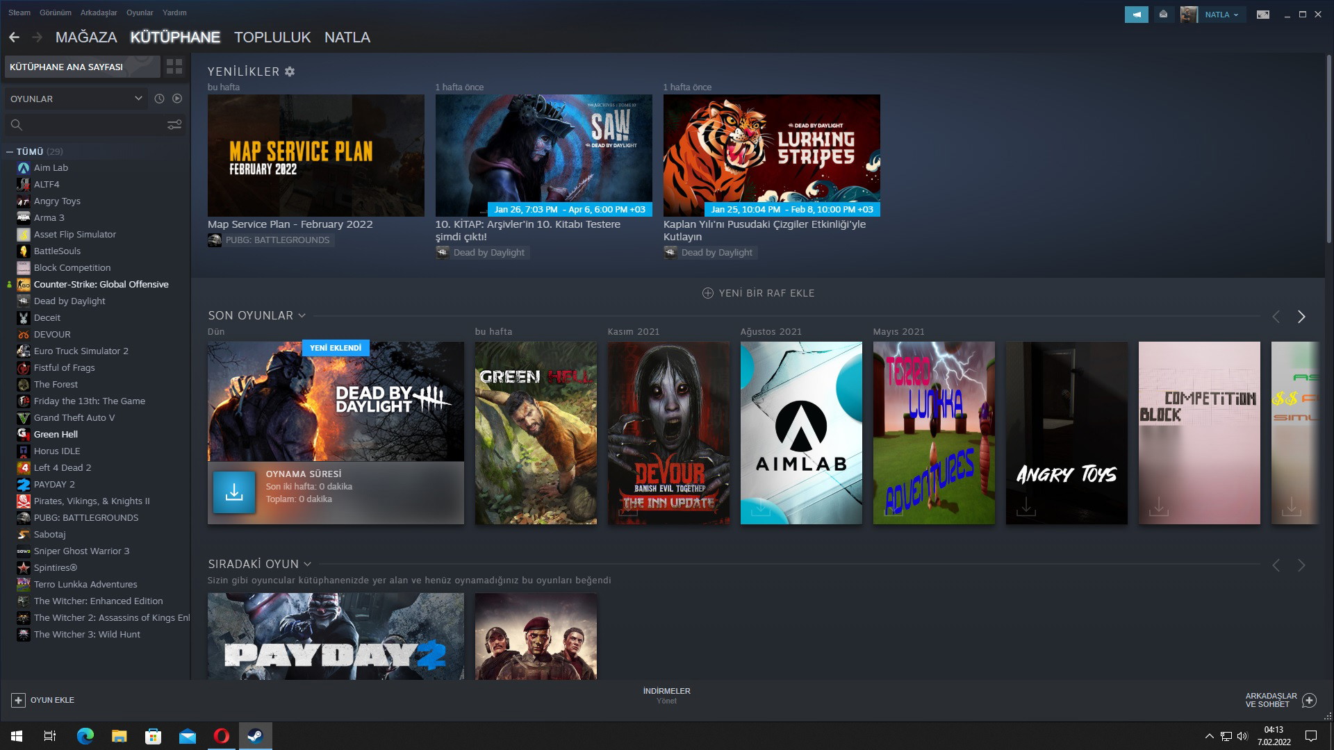Open Map Service Plan news title

coord(290,224)
